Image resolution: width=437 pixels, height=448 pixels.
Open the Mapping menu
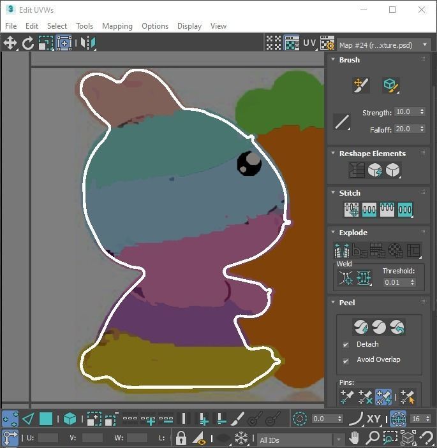(117, 26)
